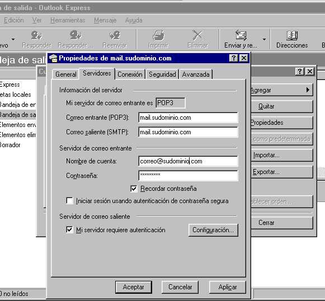Image resolution: width=325 pixels, height=301 pixels.
Task: Switch to the Seguridad tab
Action: pyautogui.click(x=162, y=74)
